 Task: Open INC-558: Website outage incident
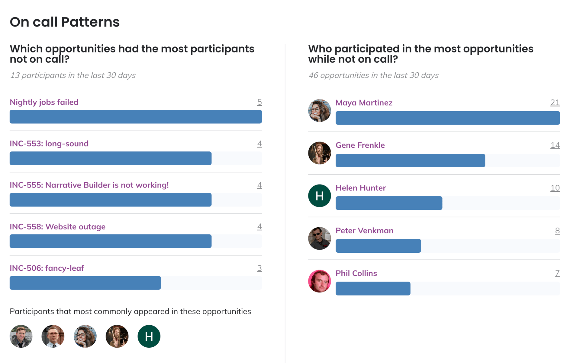[x=57, y=226]
